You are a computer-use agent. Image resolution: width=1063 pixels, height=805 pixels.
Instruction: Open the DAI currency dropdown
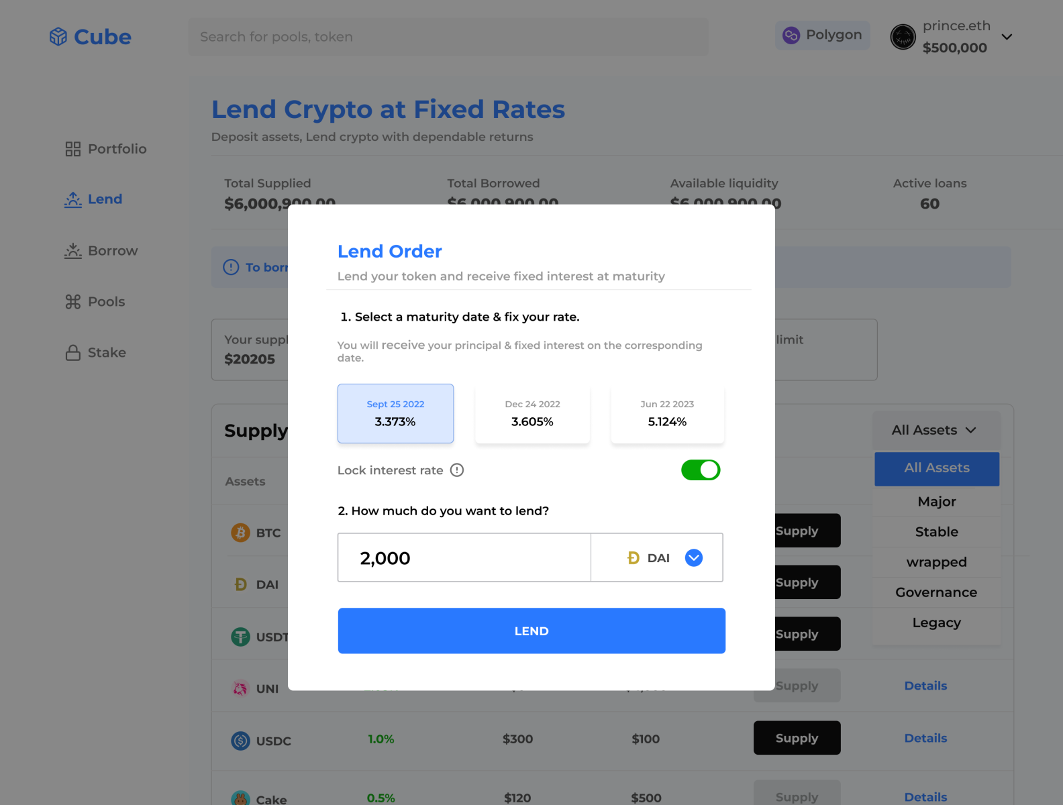(694, 557)
